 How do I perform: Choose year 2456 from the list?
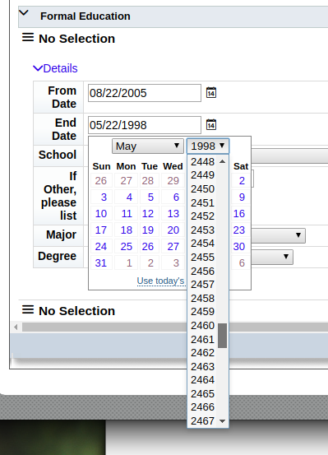point(202,271)
